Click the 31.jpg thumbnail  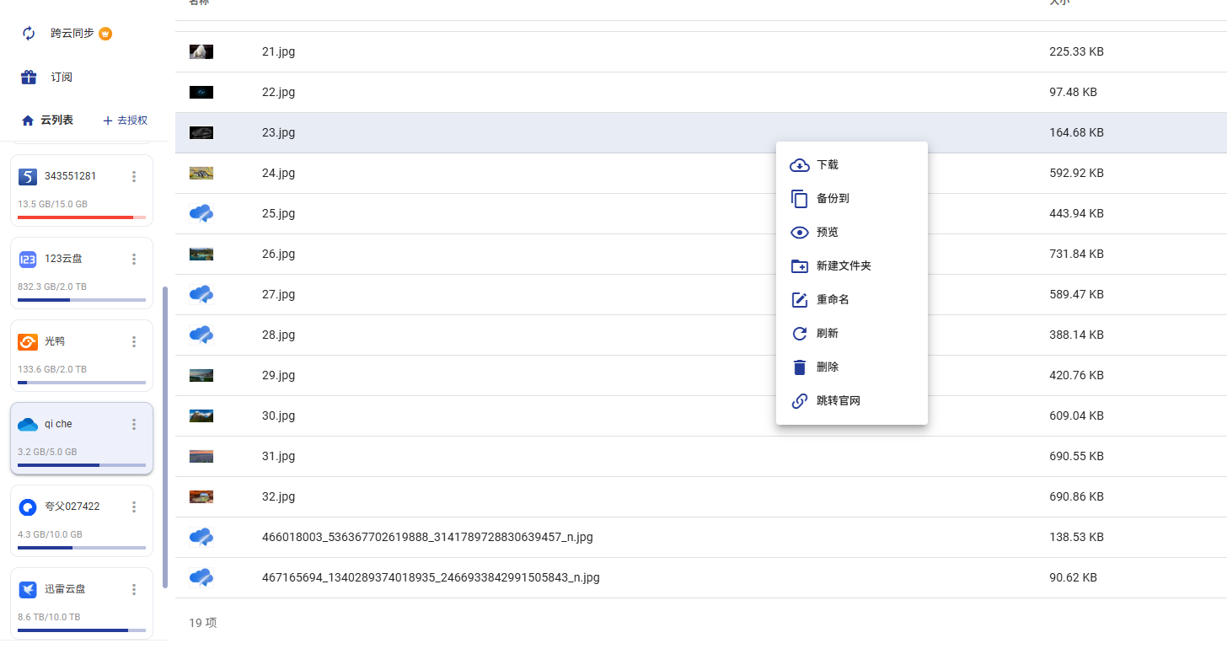[201, 456]
